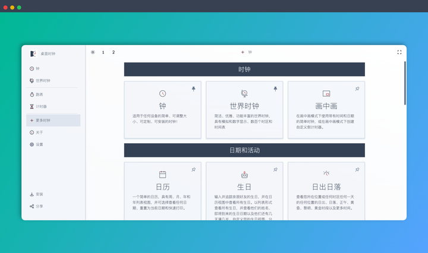This screenshot has height=253, width=428.
Task: Open the 日历 card title
Action: 163,186
